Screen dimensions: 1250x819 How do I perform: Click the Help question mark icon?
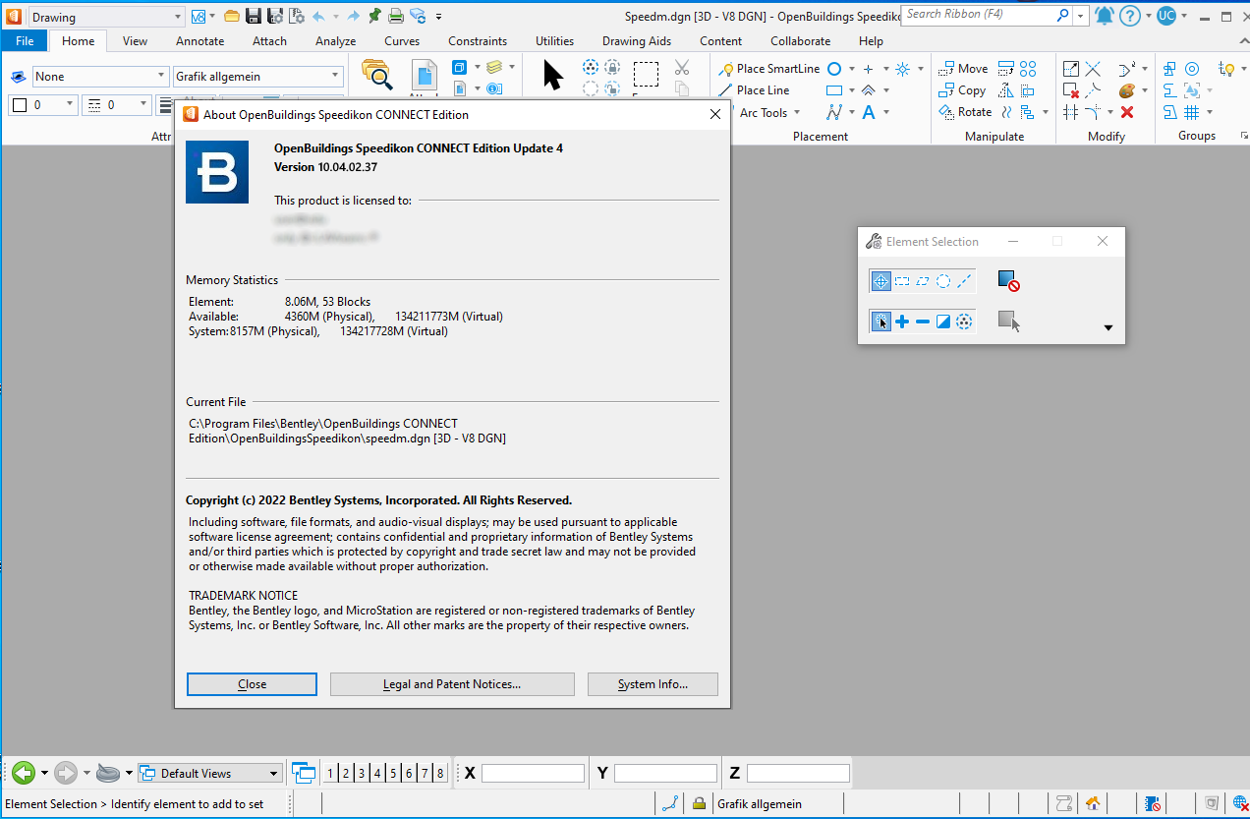[1130, 16]
